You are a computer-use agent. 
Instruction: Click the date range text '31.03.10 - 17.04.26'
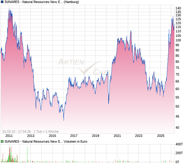click(17, 131)
